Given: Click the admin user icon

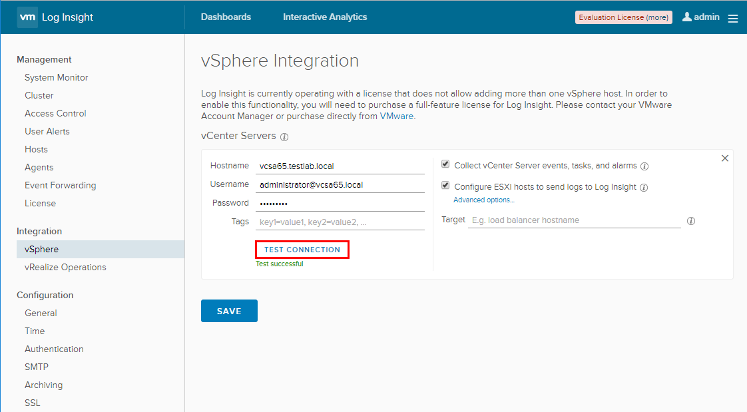Looking at the screenshot, I should [687, 17].
